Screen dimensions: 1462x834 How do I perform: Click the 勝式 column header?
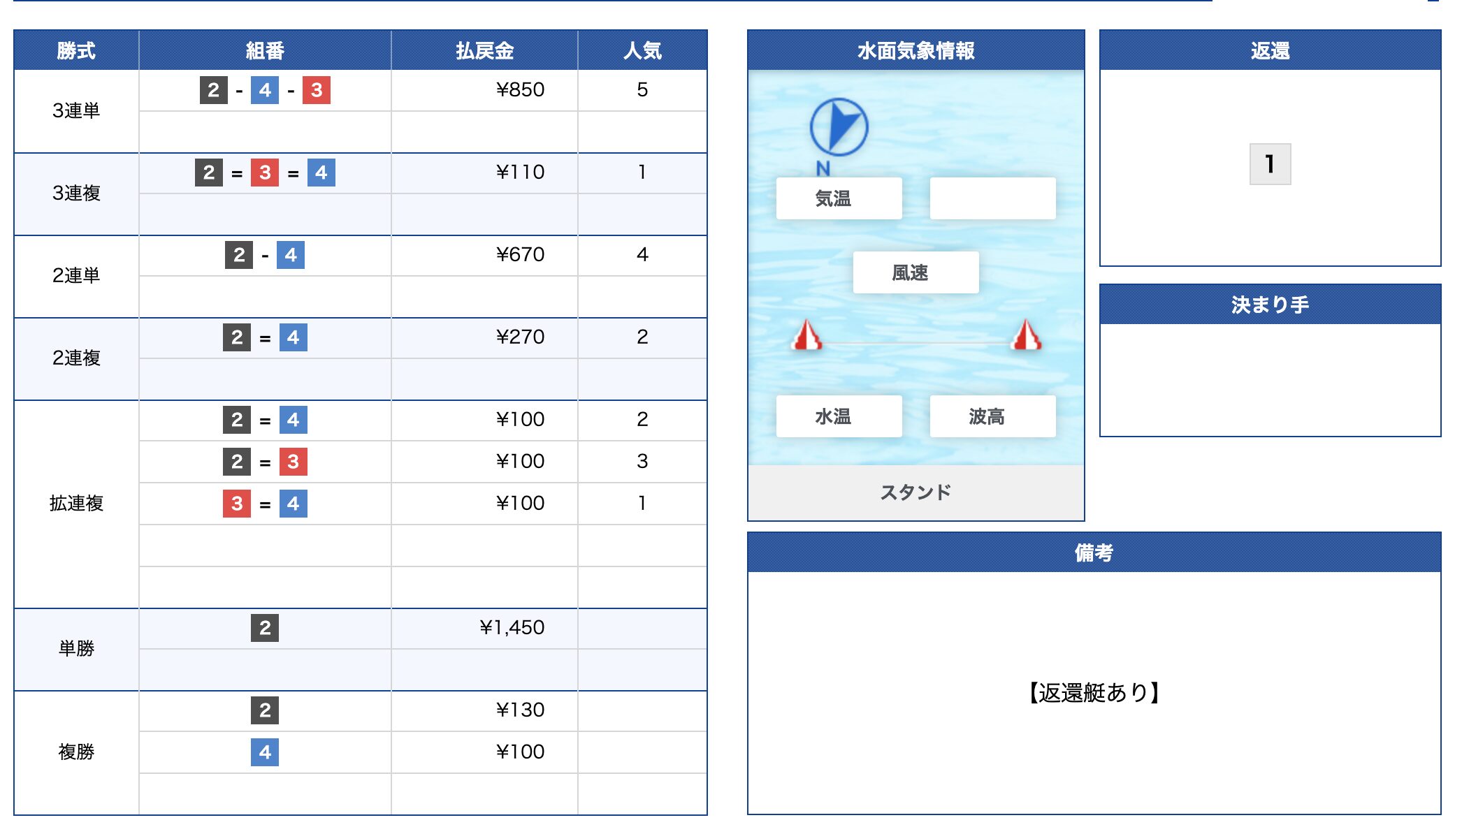point(76,50)
